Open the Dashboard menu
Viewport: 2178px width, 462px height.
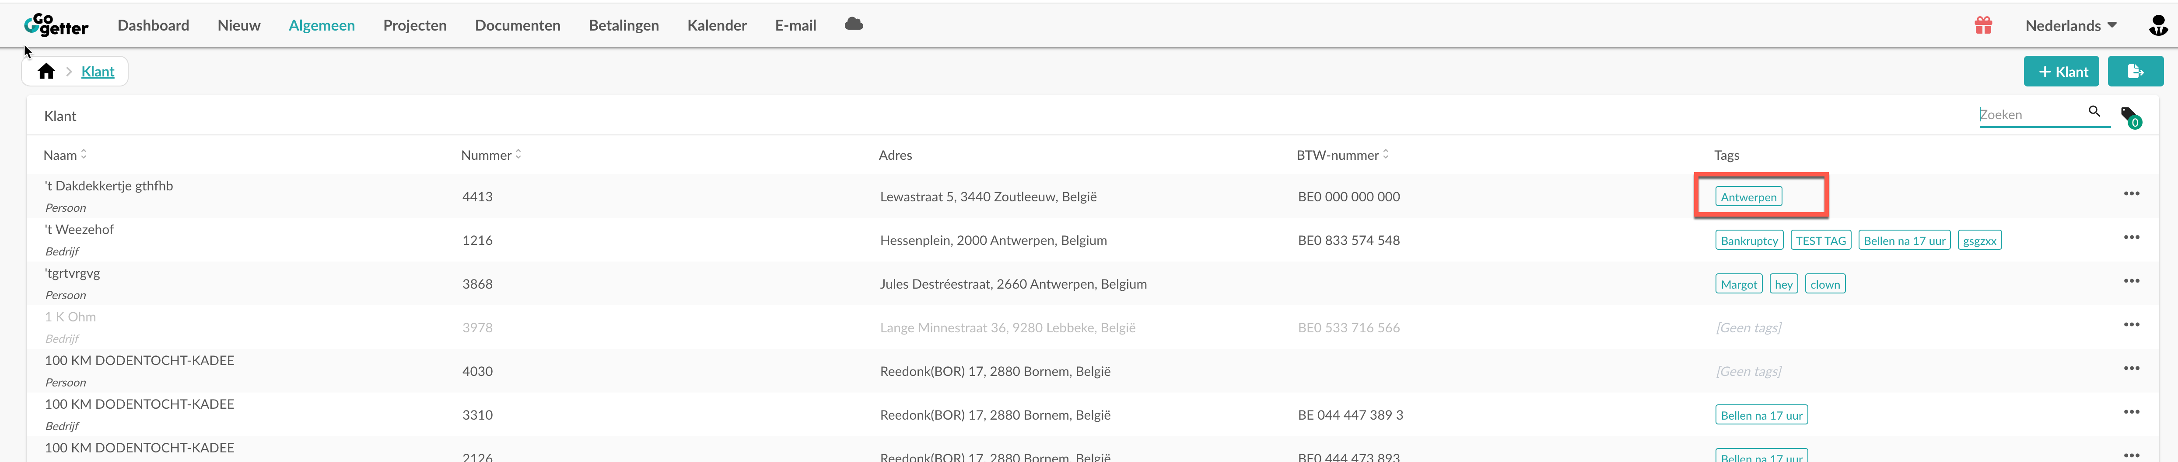tap(153, 25)
